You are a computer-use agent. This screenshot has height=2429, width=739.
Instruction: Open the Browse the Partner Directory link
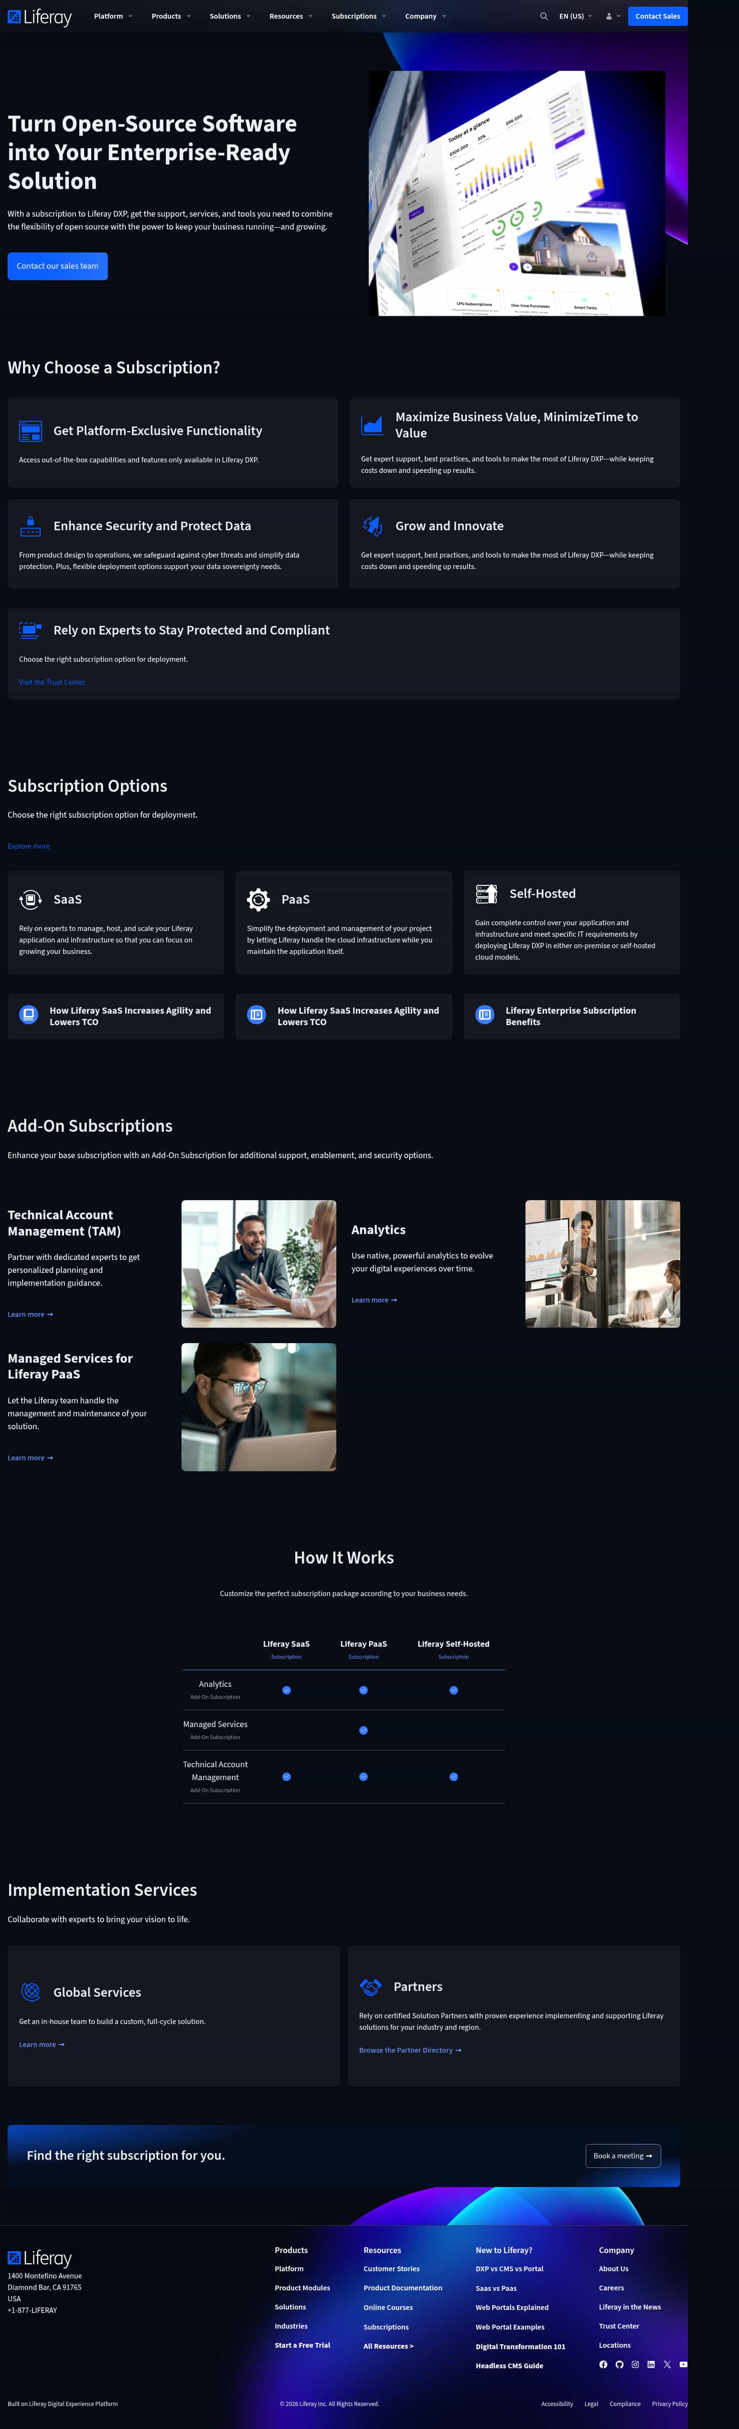pyautogui.click(x=410, y=2050)
